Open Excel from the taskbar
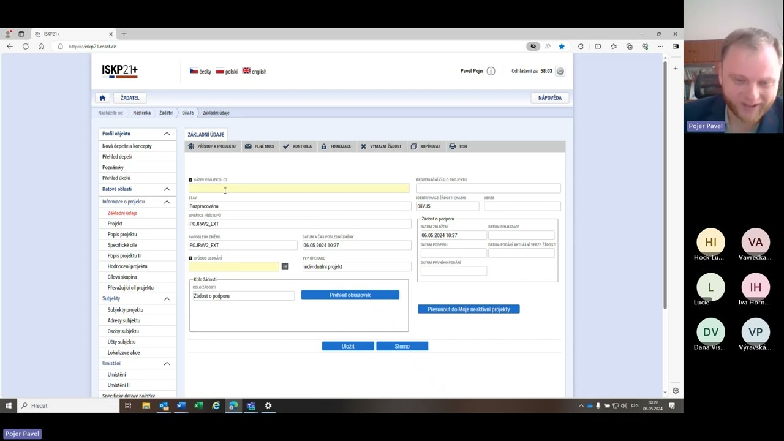Viewport: 784px width, 441px height. click(198, 405)
